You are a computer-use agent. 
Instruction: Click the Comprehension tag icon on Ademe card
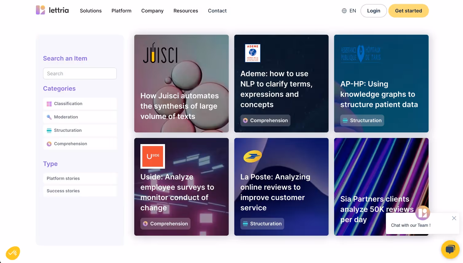pos(245,120)
